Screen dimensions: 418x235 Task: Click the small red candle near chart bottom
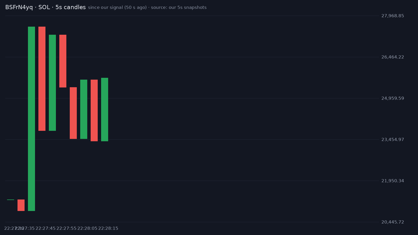click(21, 205)
